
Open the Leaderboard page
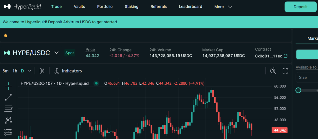click(x=190, y=7)
